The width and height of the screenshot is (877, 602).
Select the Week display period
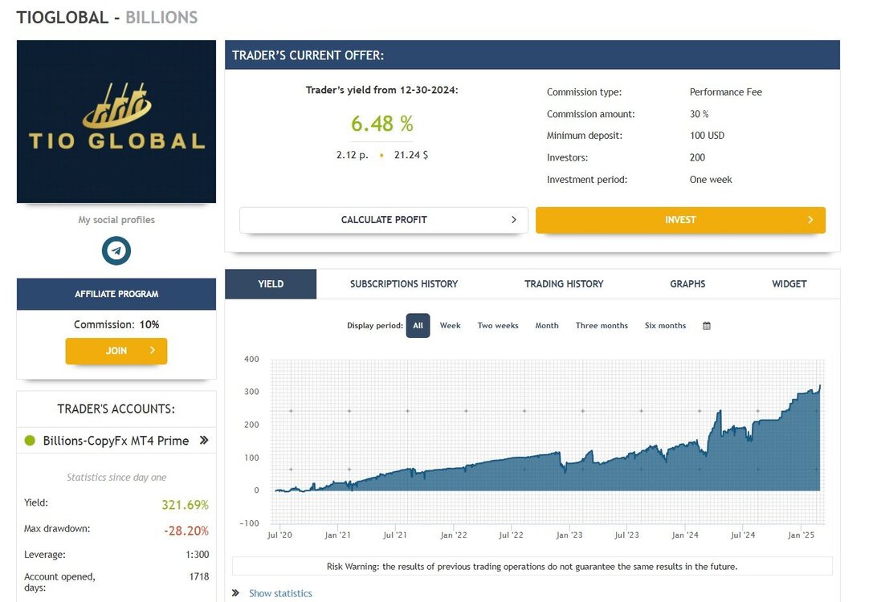tap(451, 325)
